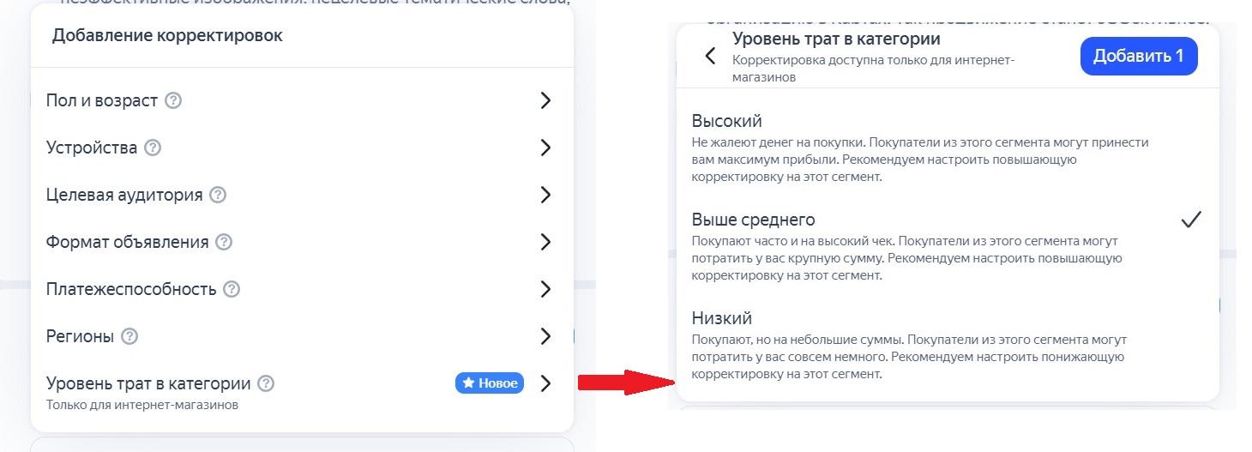
Task: Open the Платежеспособность menu item
Action: click(302, 289)
